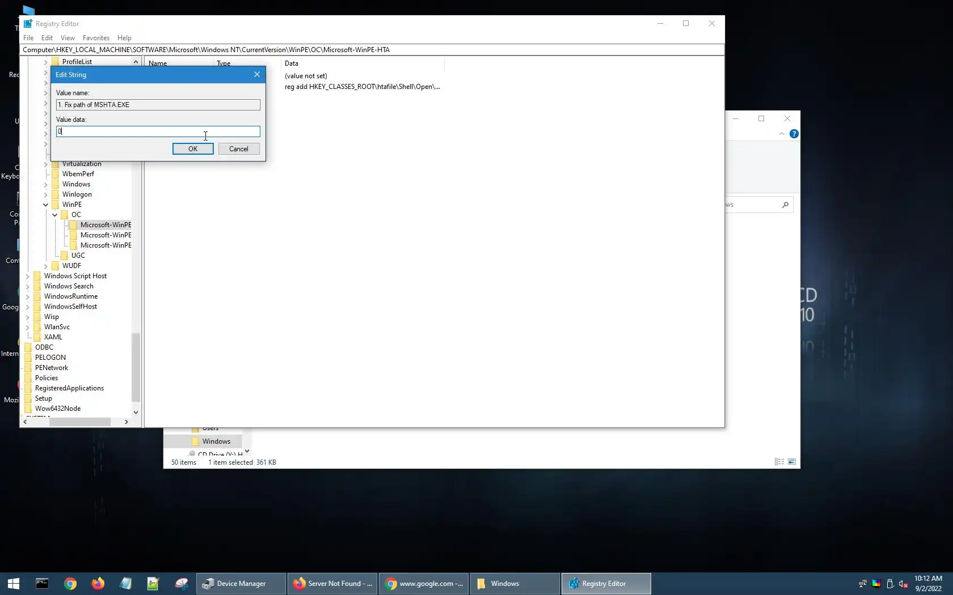This screenshot has width=953, height=595.
Task: Open the pinned Chrome icon on the taskbar
Action: pyautogui.click(x=70, y=584)
